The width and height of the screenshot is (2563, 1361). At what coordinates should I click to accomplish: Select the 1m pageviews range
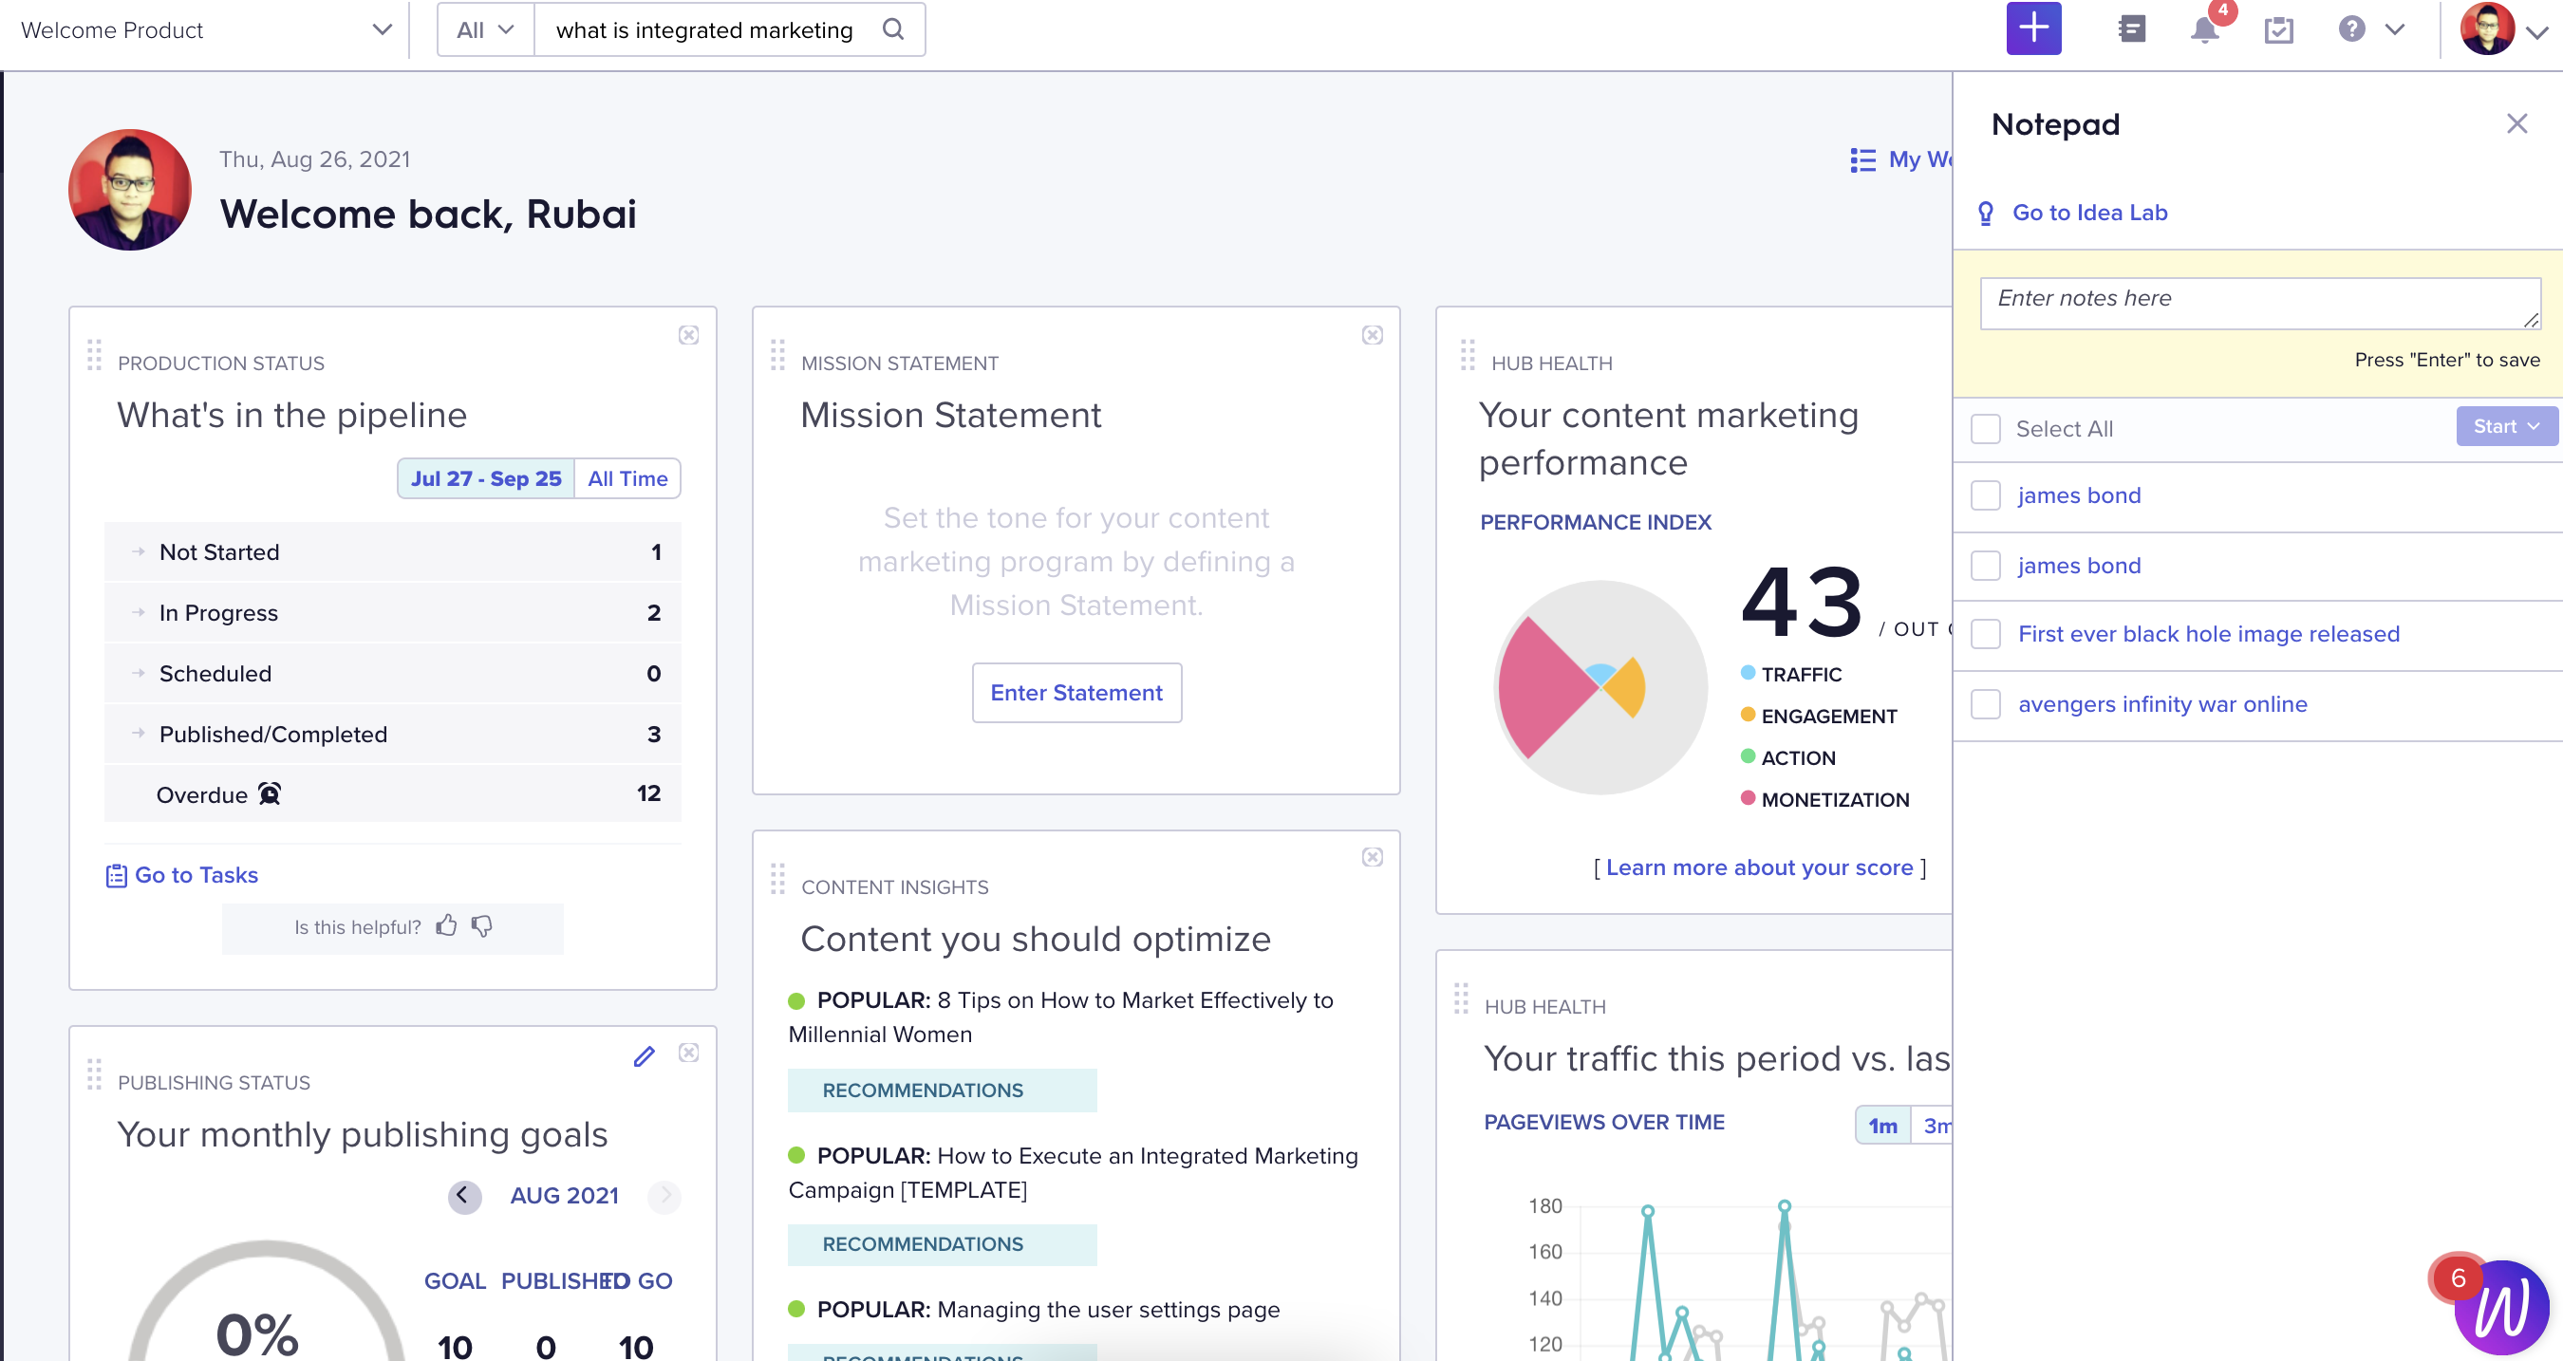pos(1882,1127)
